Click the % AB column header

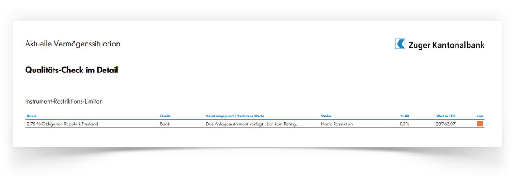click(x=405, y=116)
